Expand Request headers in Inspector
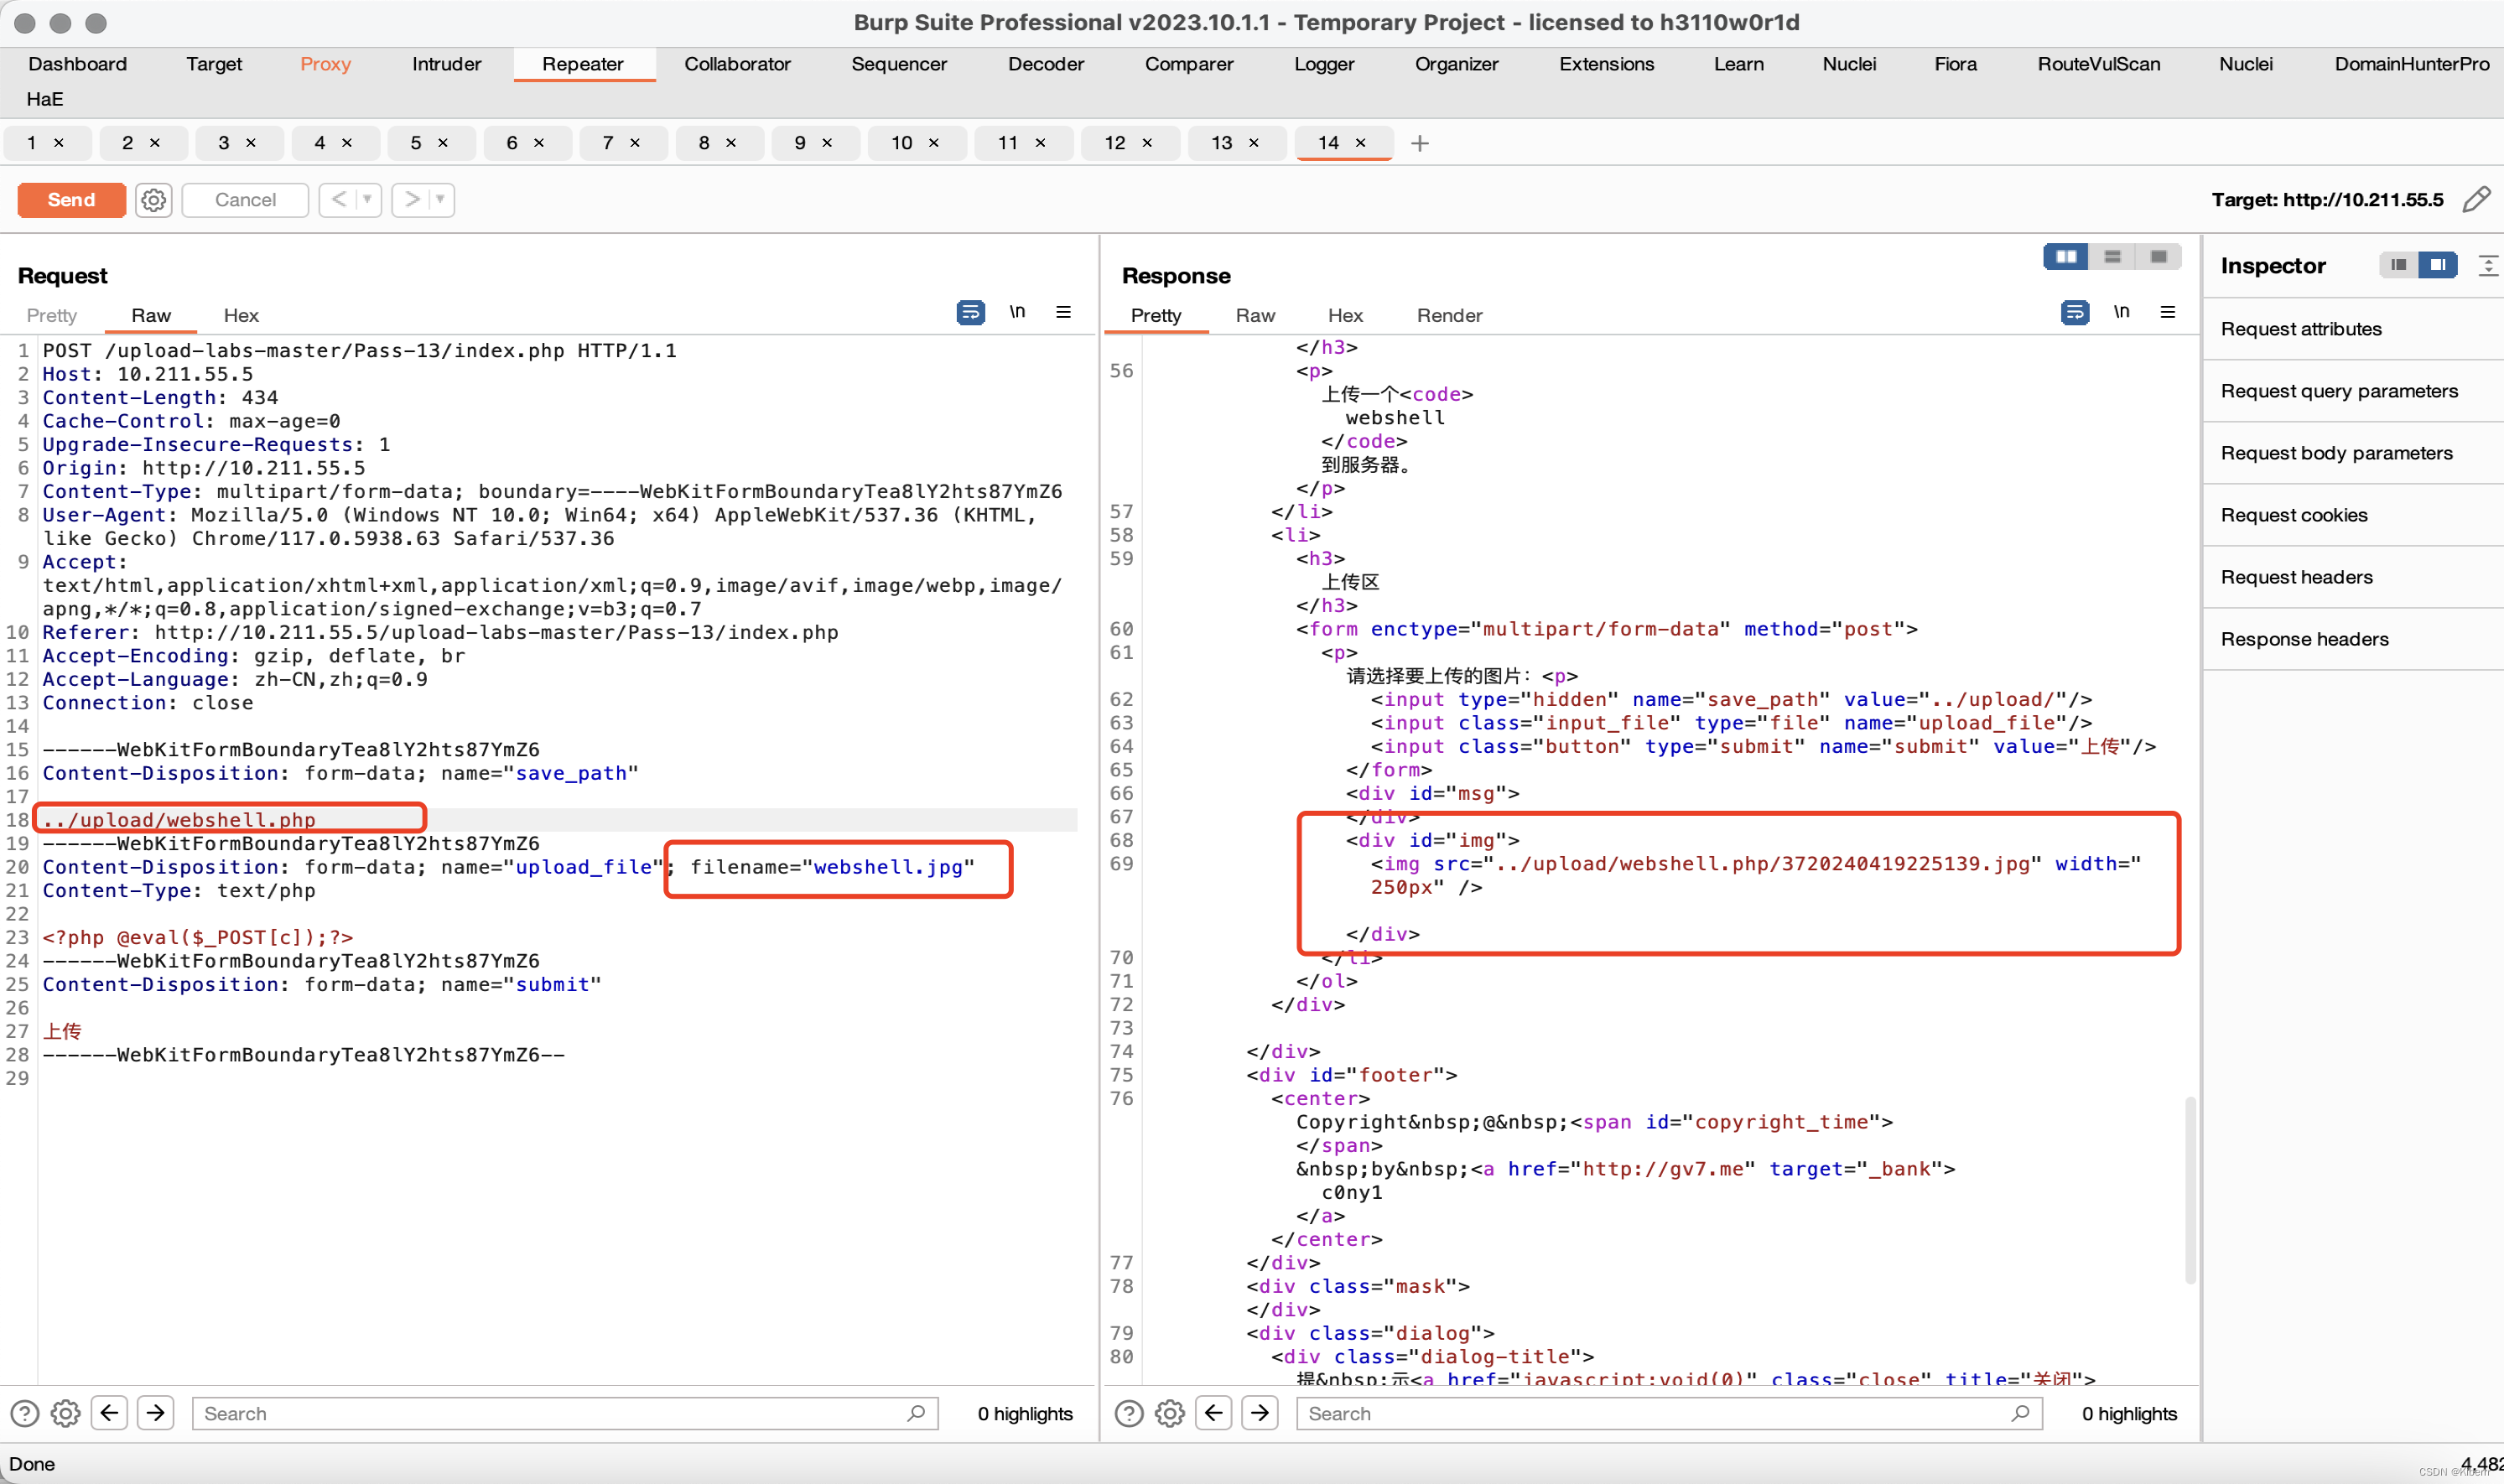The image size is (2504, 1484). coord(2297,577)
